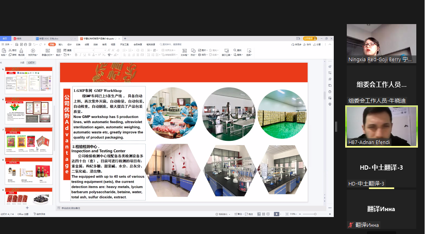The width and height of the screenshot is (425, 234).
Task: Open the font name combo box
Action: (x=84, y=50)
